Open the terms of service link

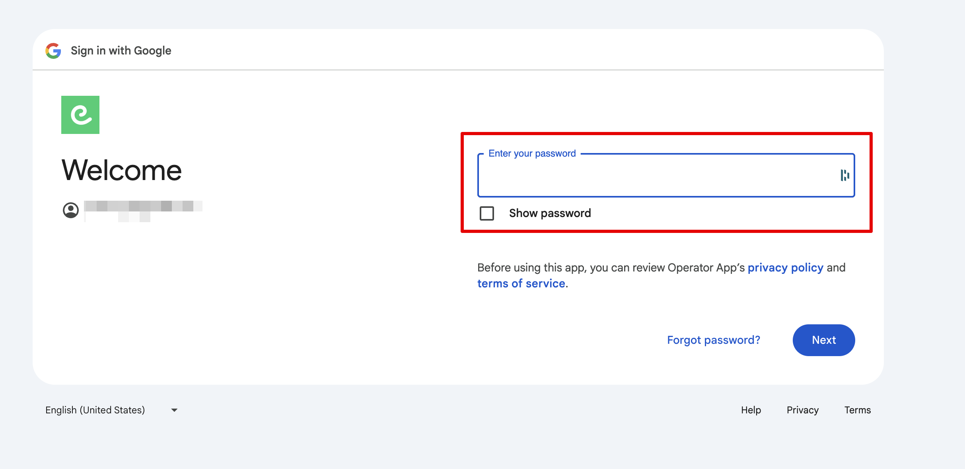point(521,284)
